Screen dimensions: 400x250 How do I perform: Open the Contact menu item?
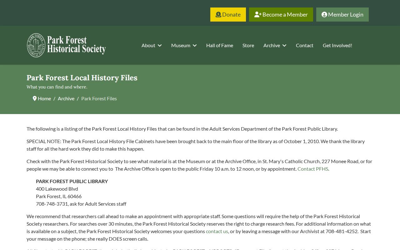coord(305,45)
